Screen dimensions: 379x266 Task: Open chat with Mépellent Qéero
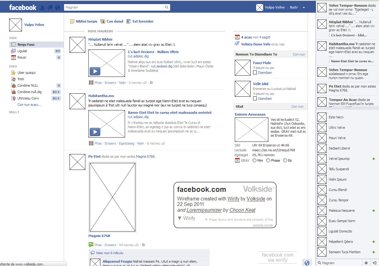pos(348,242)
